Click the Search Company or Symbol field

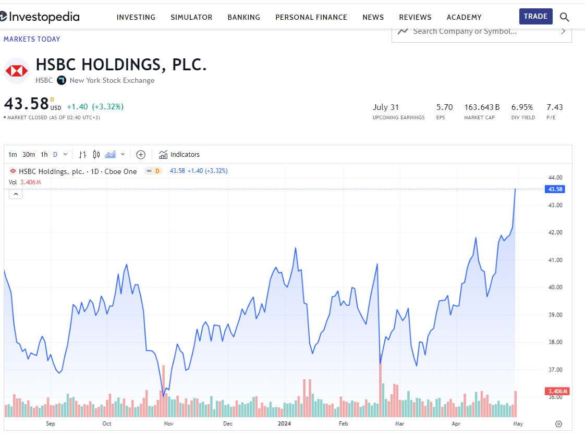482,34
